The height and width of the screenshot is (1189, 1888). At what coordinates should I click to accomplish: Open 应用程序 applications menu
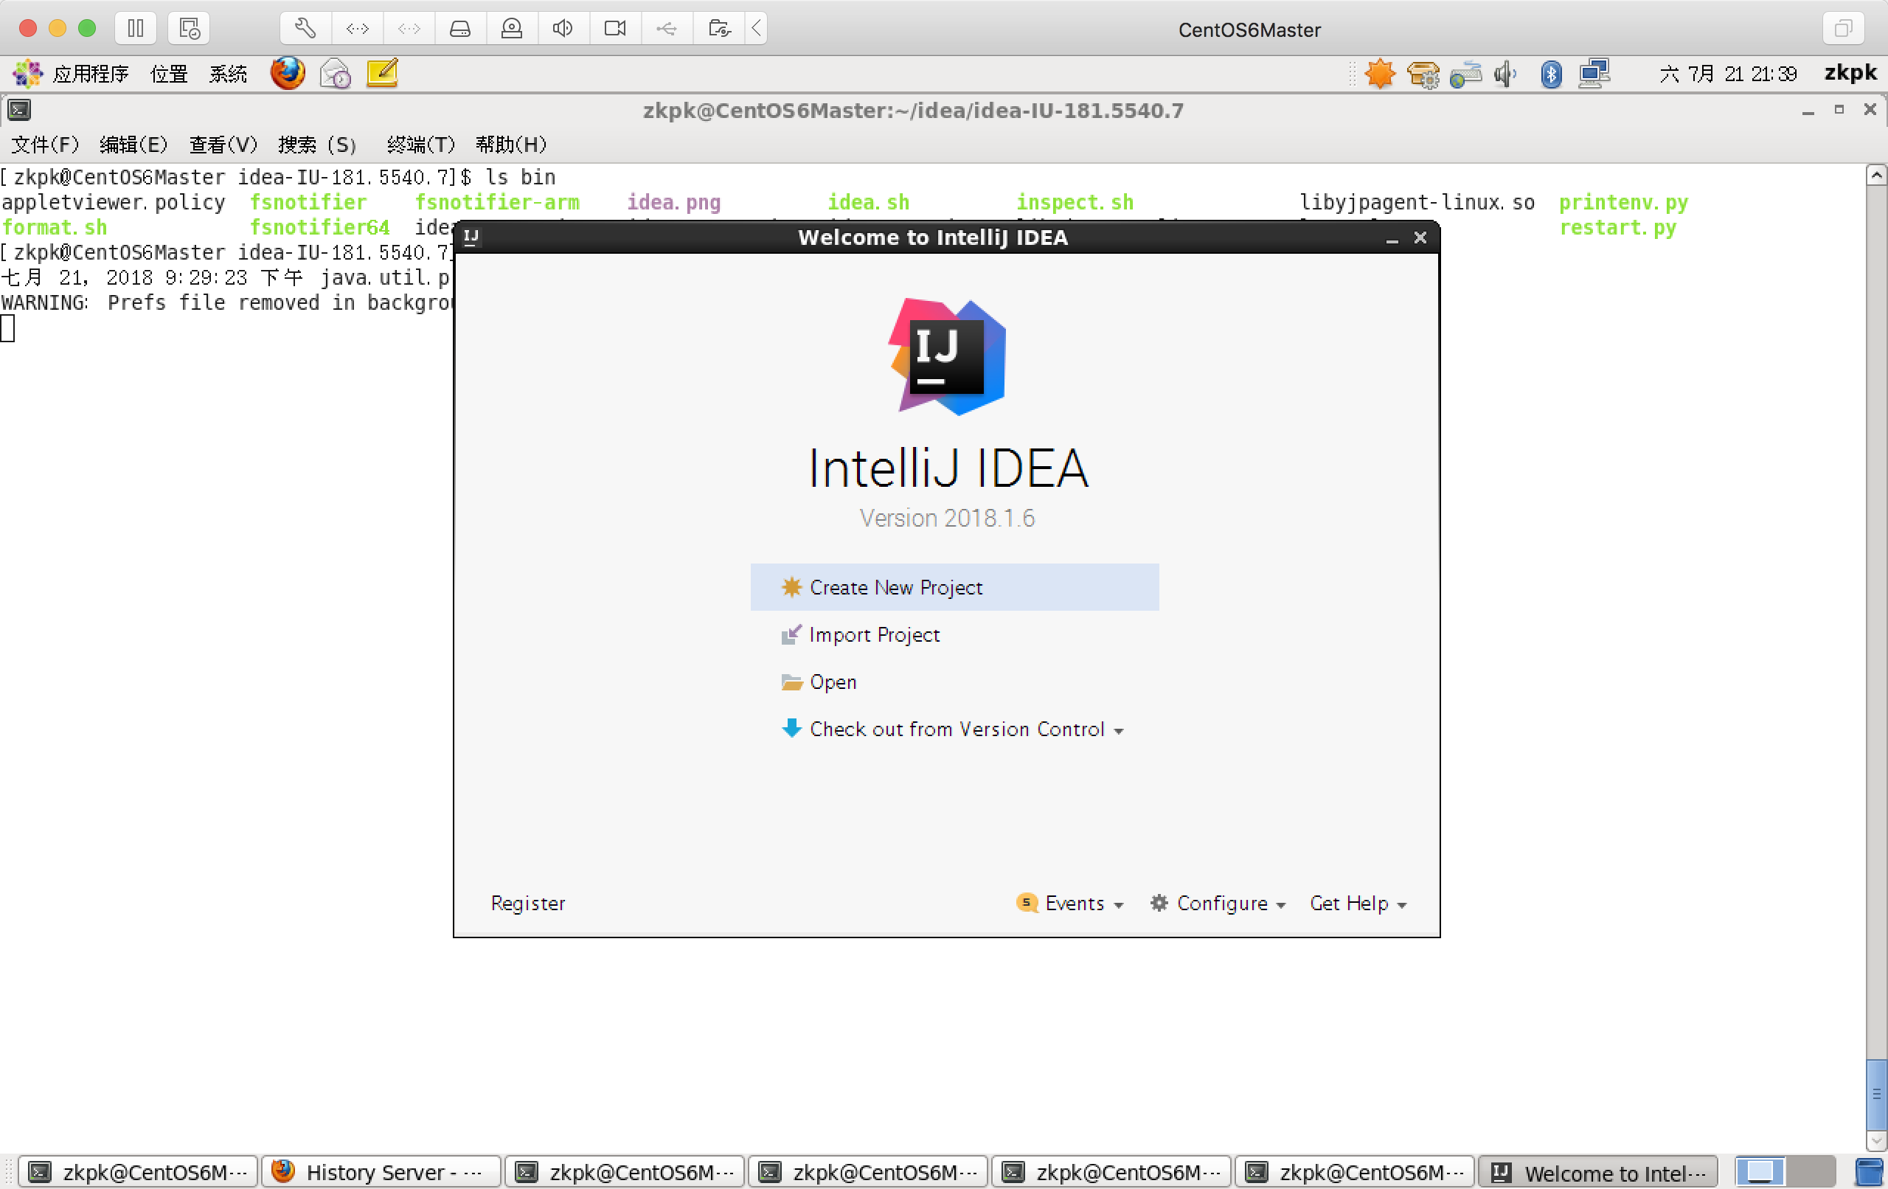tap(89, 74)
